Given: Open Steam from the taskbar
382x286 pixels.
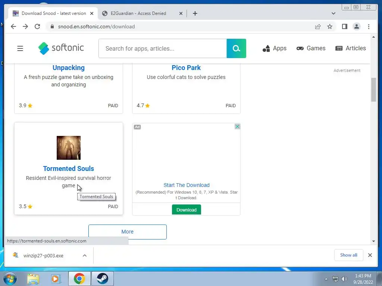Looking at the screenshot, I should pos(102,279).
